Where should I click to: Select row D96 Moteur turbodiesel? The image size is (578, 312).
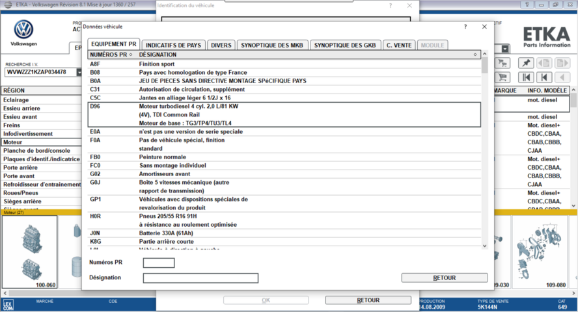pyautogui.click(x=284, y=115)
